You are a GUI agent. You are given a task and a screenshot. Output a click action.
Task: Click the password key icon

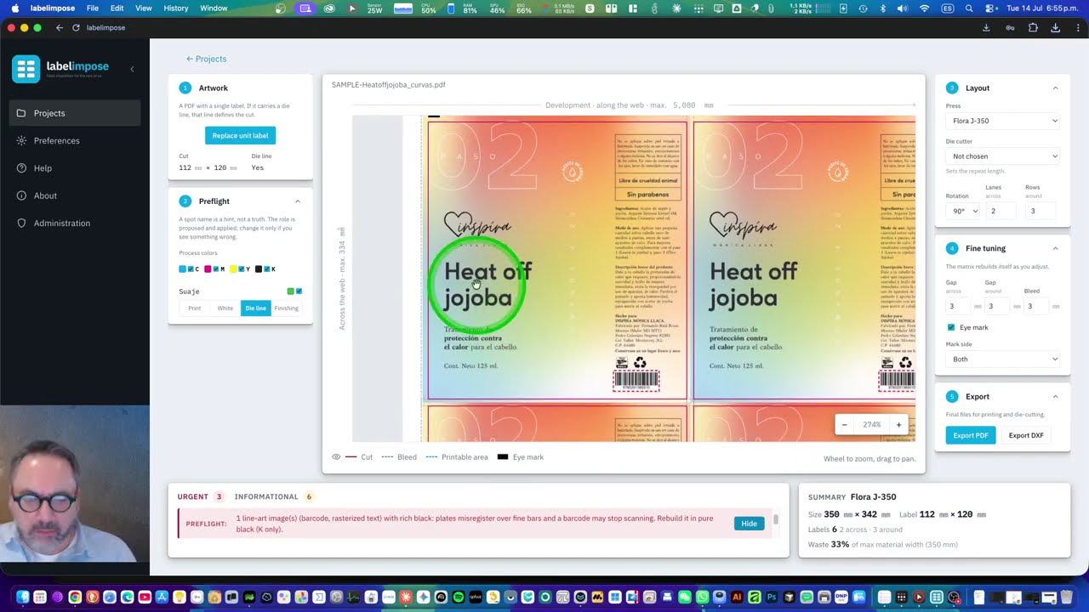1010,27
